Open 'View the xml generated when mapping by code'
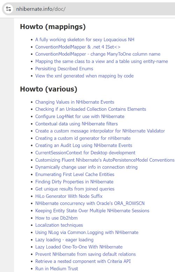The image size is (175, 272). point(84,76)
